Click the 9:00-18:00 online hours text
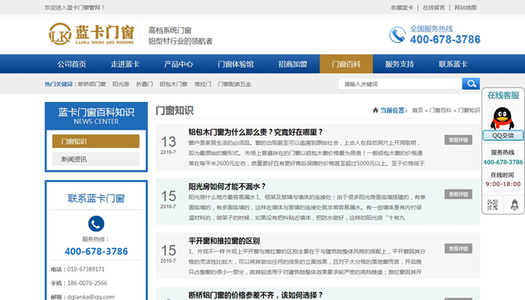 tap(503, 184)
